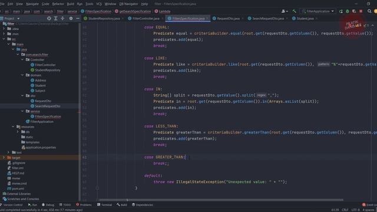Select pom.xml in project tree

[18, 188]
